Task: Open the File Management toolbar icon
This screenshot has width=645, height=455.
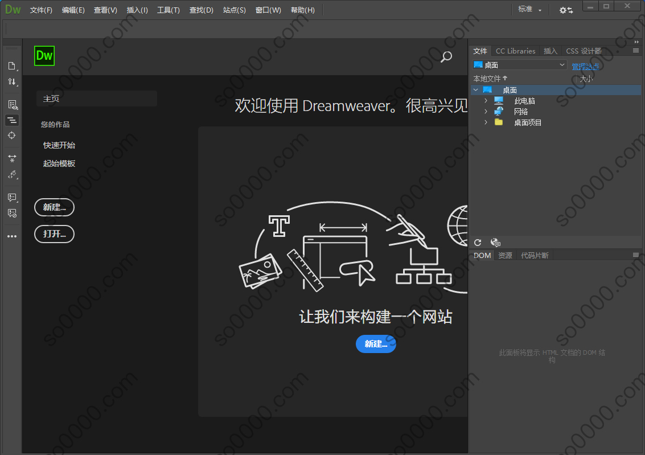Action: (x=12, y=82)
